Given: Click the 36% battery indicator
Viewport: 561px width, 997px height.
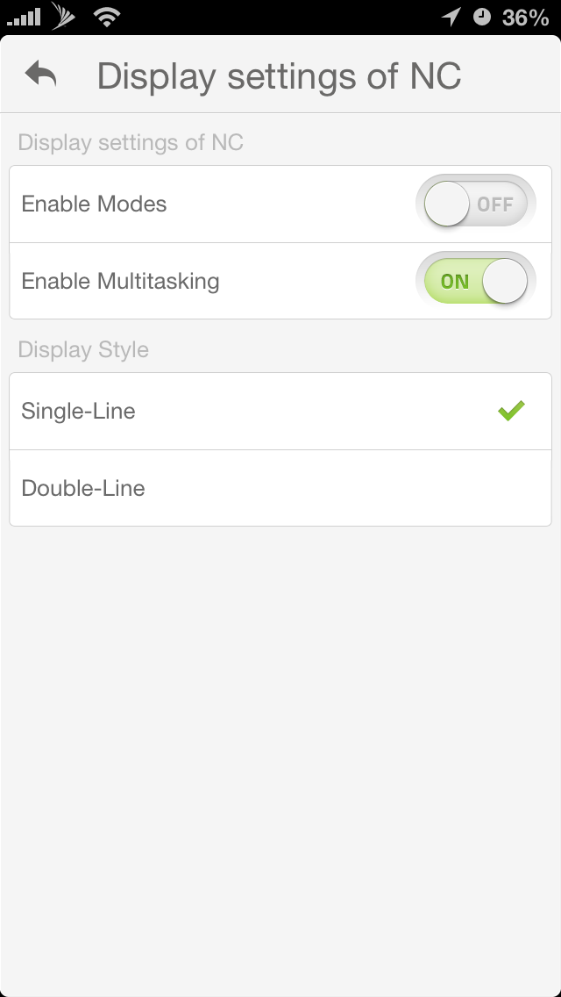Looking at the screenshot, I should 525,17.
